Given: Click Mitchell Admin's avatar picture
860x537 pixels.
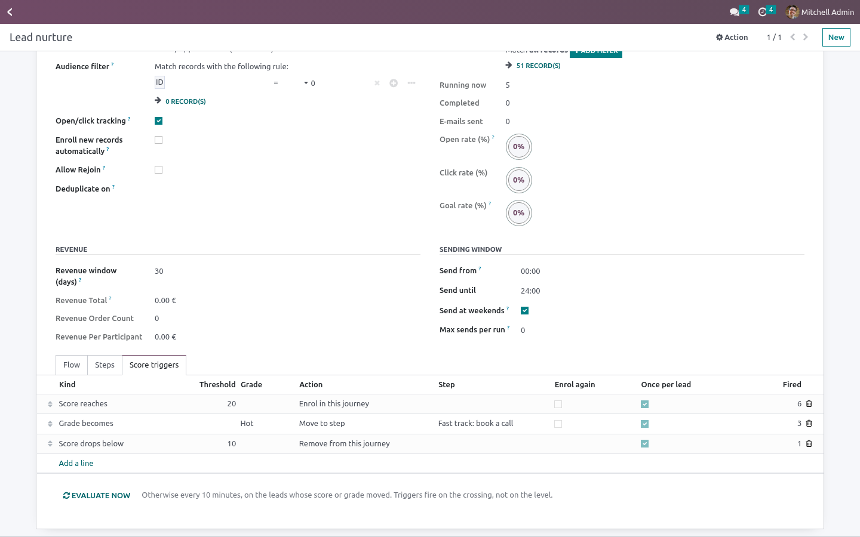Looking at the screenshot, I should pos(793,12).
